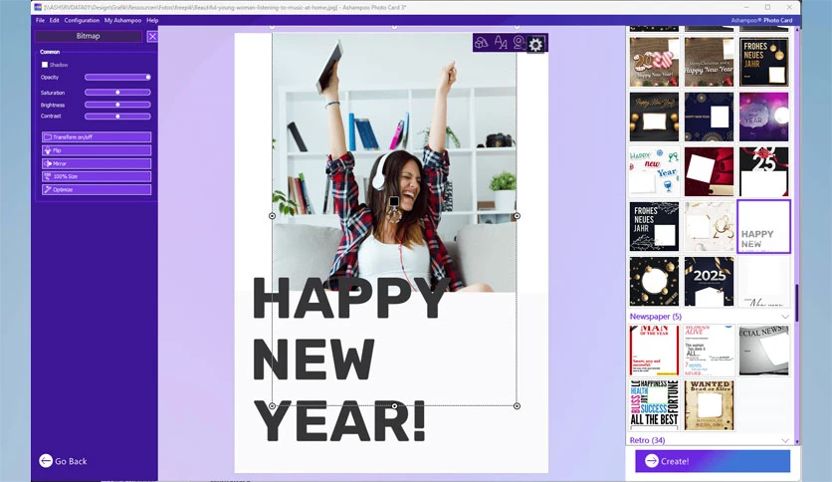This screenshot has width=832, height=482.
Task: Click the webcam photo icon in canvas toolbar
Action: coord(519,43)
